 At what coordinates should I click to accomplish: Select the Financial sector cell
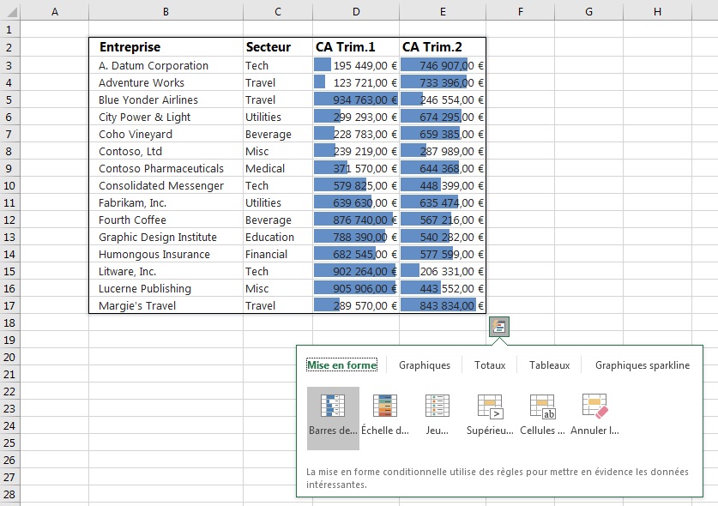coord(278,254)
